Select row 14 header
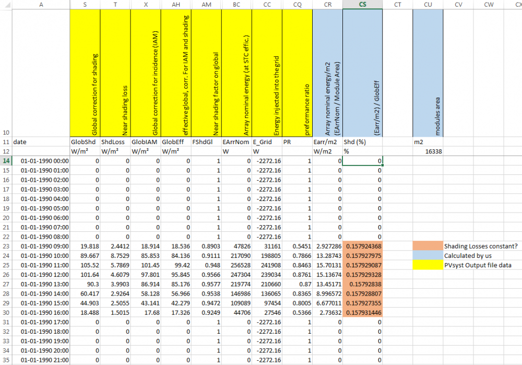Viewport: 522px width, 365px height. [6, 161]
